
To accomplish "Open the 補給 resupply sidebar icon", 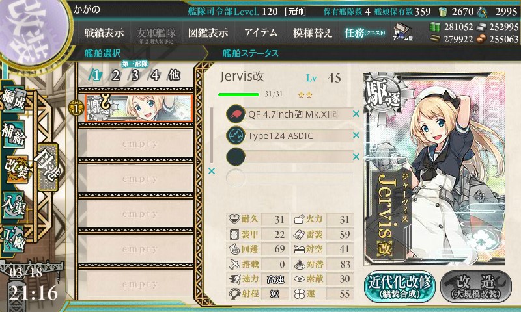I will point(14,133).
